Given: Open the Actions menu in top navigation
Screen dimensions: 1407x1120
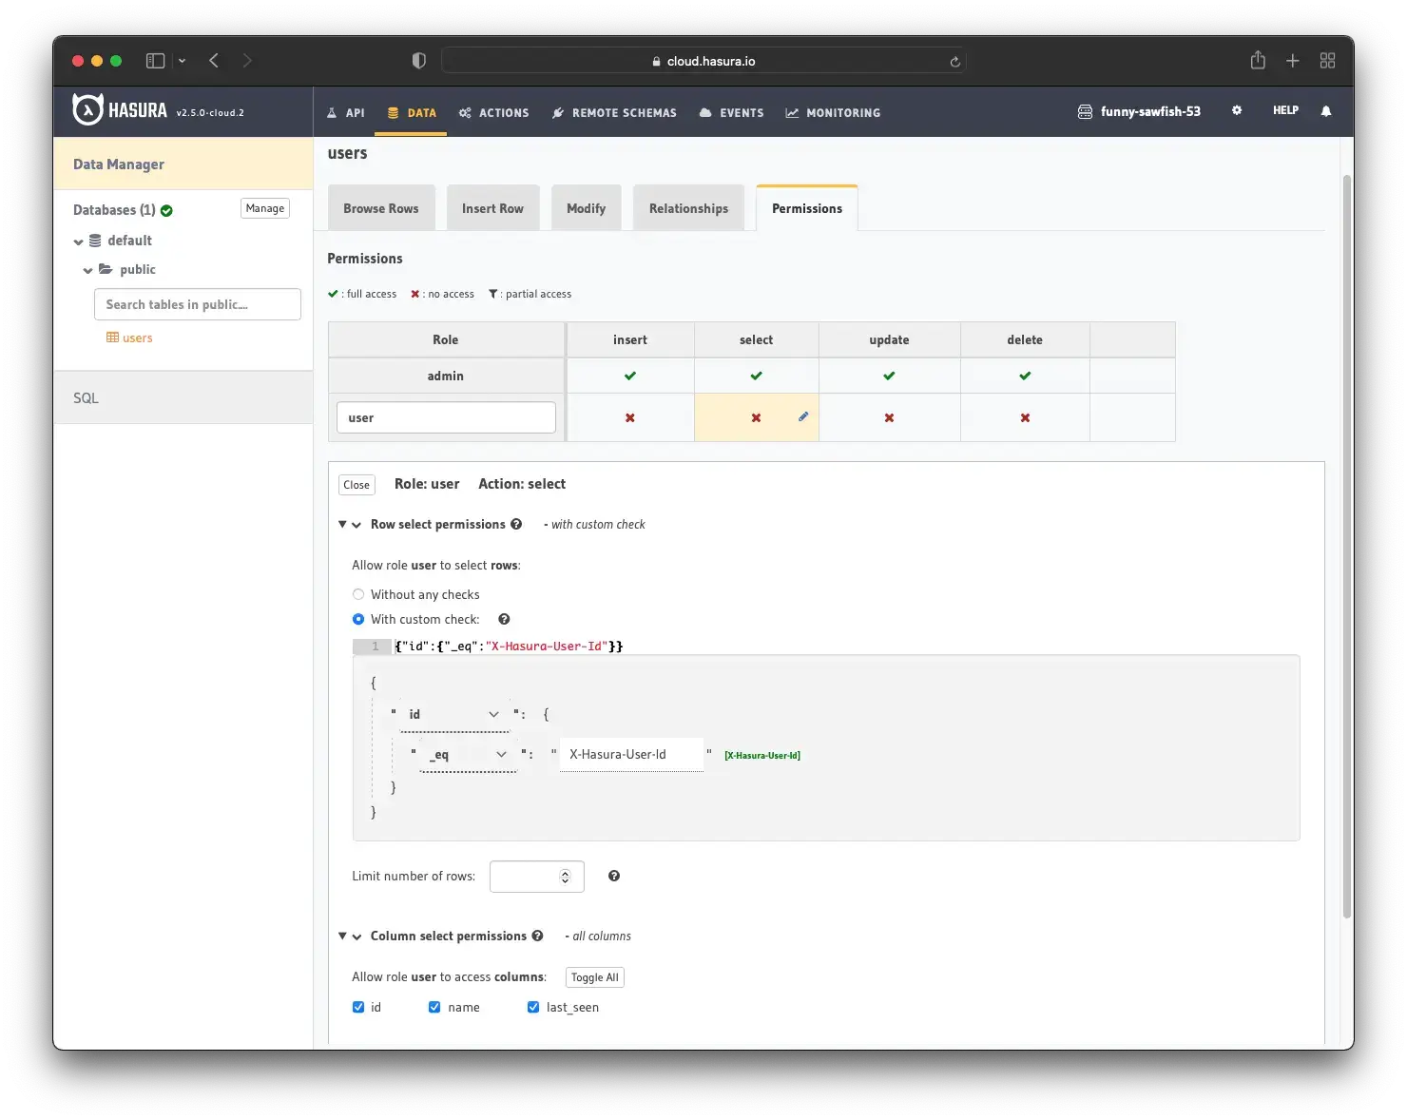Looking at the screenshot, I should 493,112.
